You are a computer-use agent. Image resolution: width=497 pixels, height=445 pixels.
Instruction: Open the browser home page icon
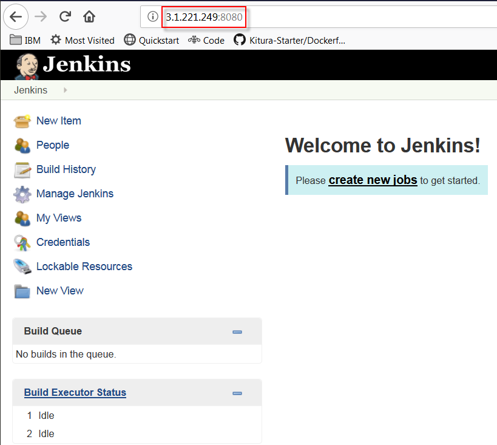coord(89,16)
